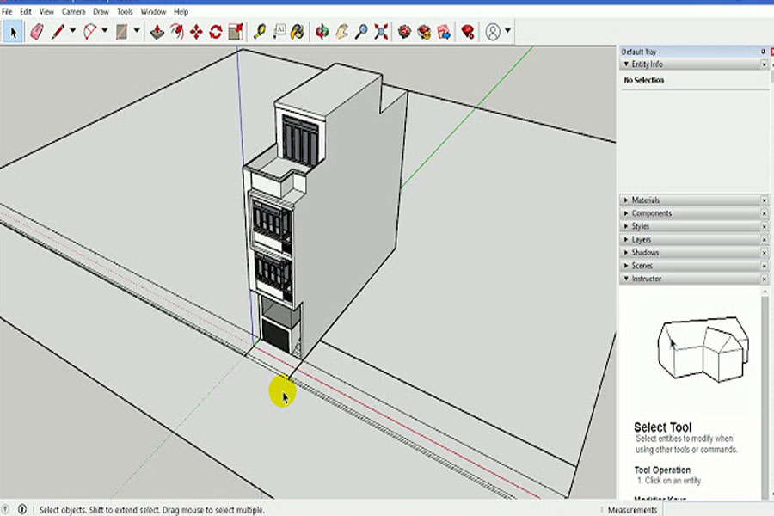Collapse the Instructor panel
This screenshot has width=774, height=516.
tap(626, 279)
